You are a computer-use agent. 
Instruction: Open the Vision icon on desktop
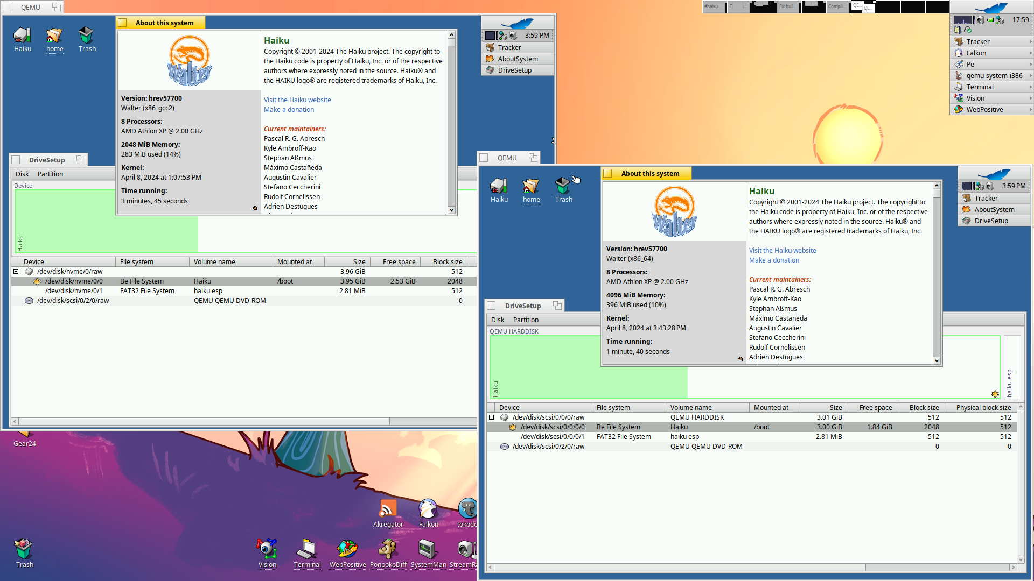click(x=267, y=550)
